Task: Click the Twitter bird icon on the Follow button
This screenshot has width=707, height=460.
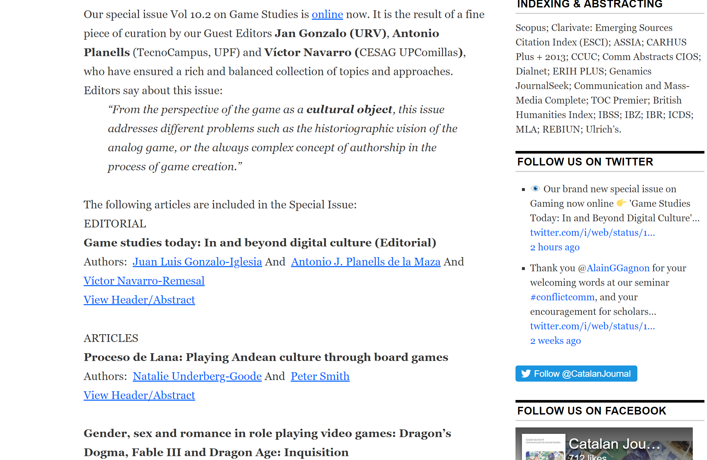Action: (x=526, y=374)
